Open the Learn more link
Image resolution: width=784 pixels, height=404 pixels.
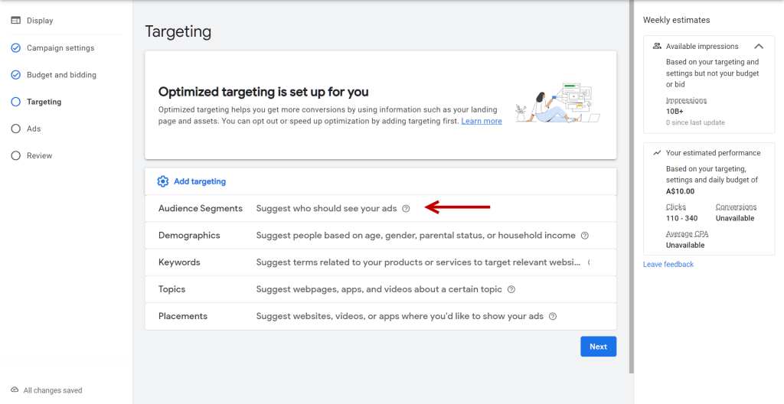coord(482,121)
